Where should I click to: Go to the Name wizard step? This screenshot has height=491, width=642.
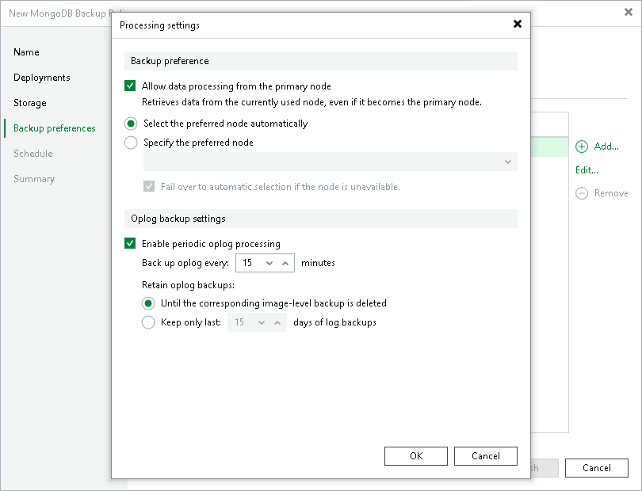tap(26, 52)
